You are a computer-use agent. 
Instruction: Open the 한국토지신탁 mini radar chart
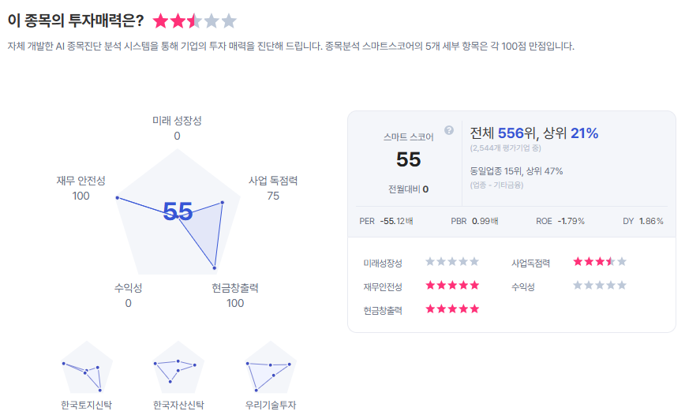tap(87, 368)
